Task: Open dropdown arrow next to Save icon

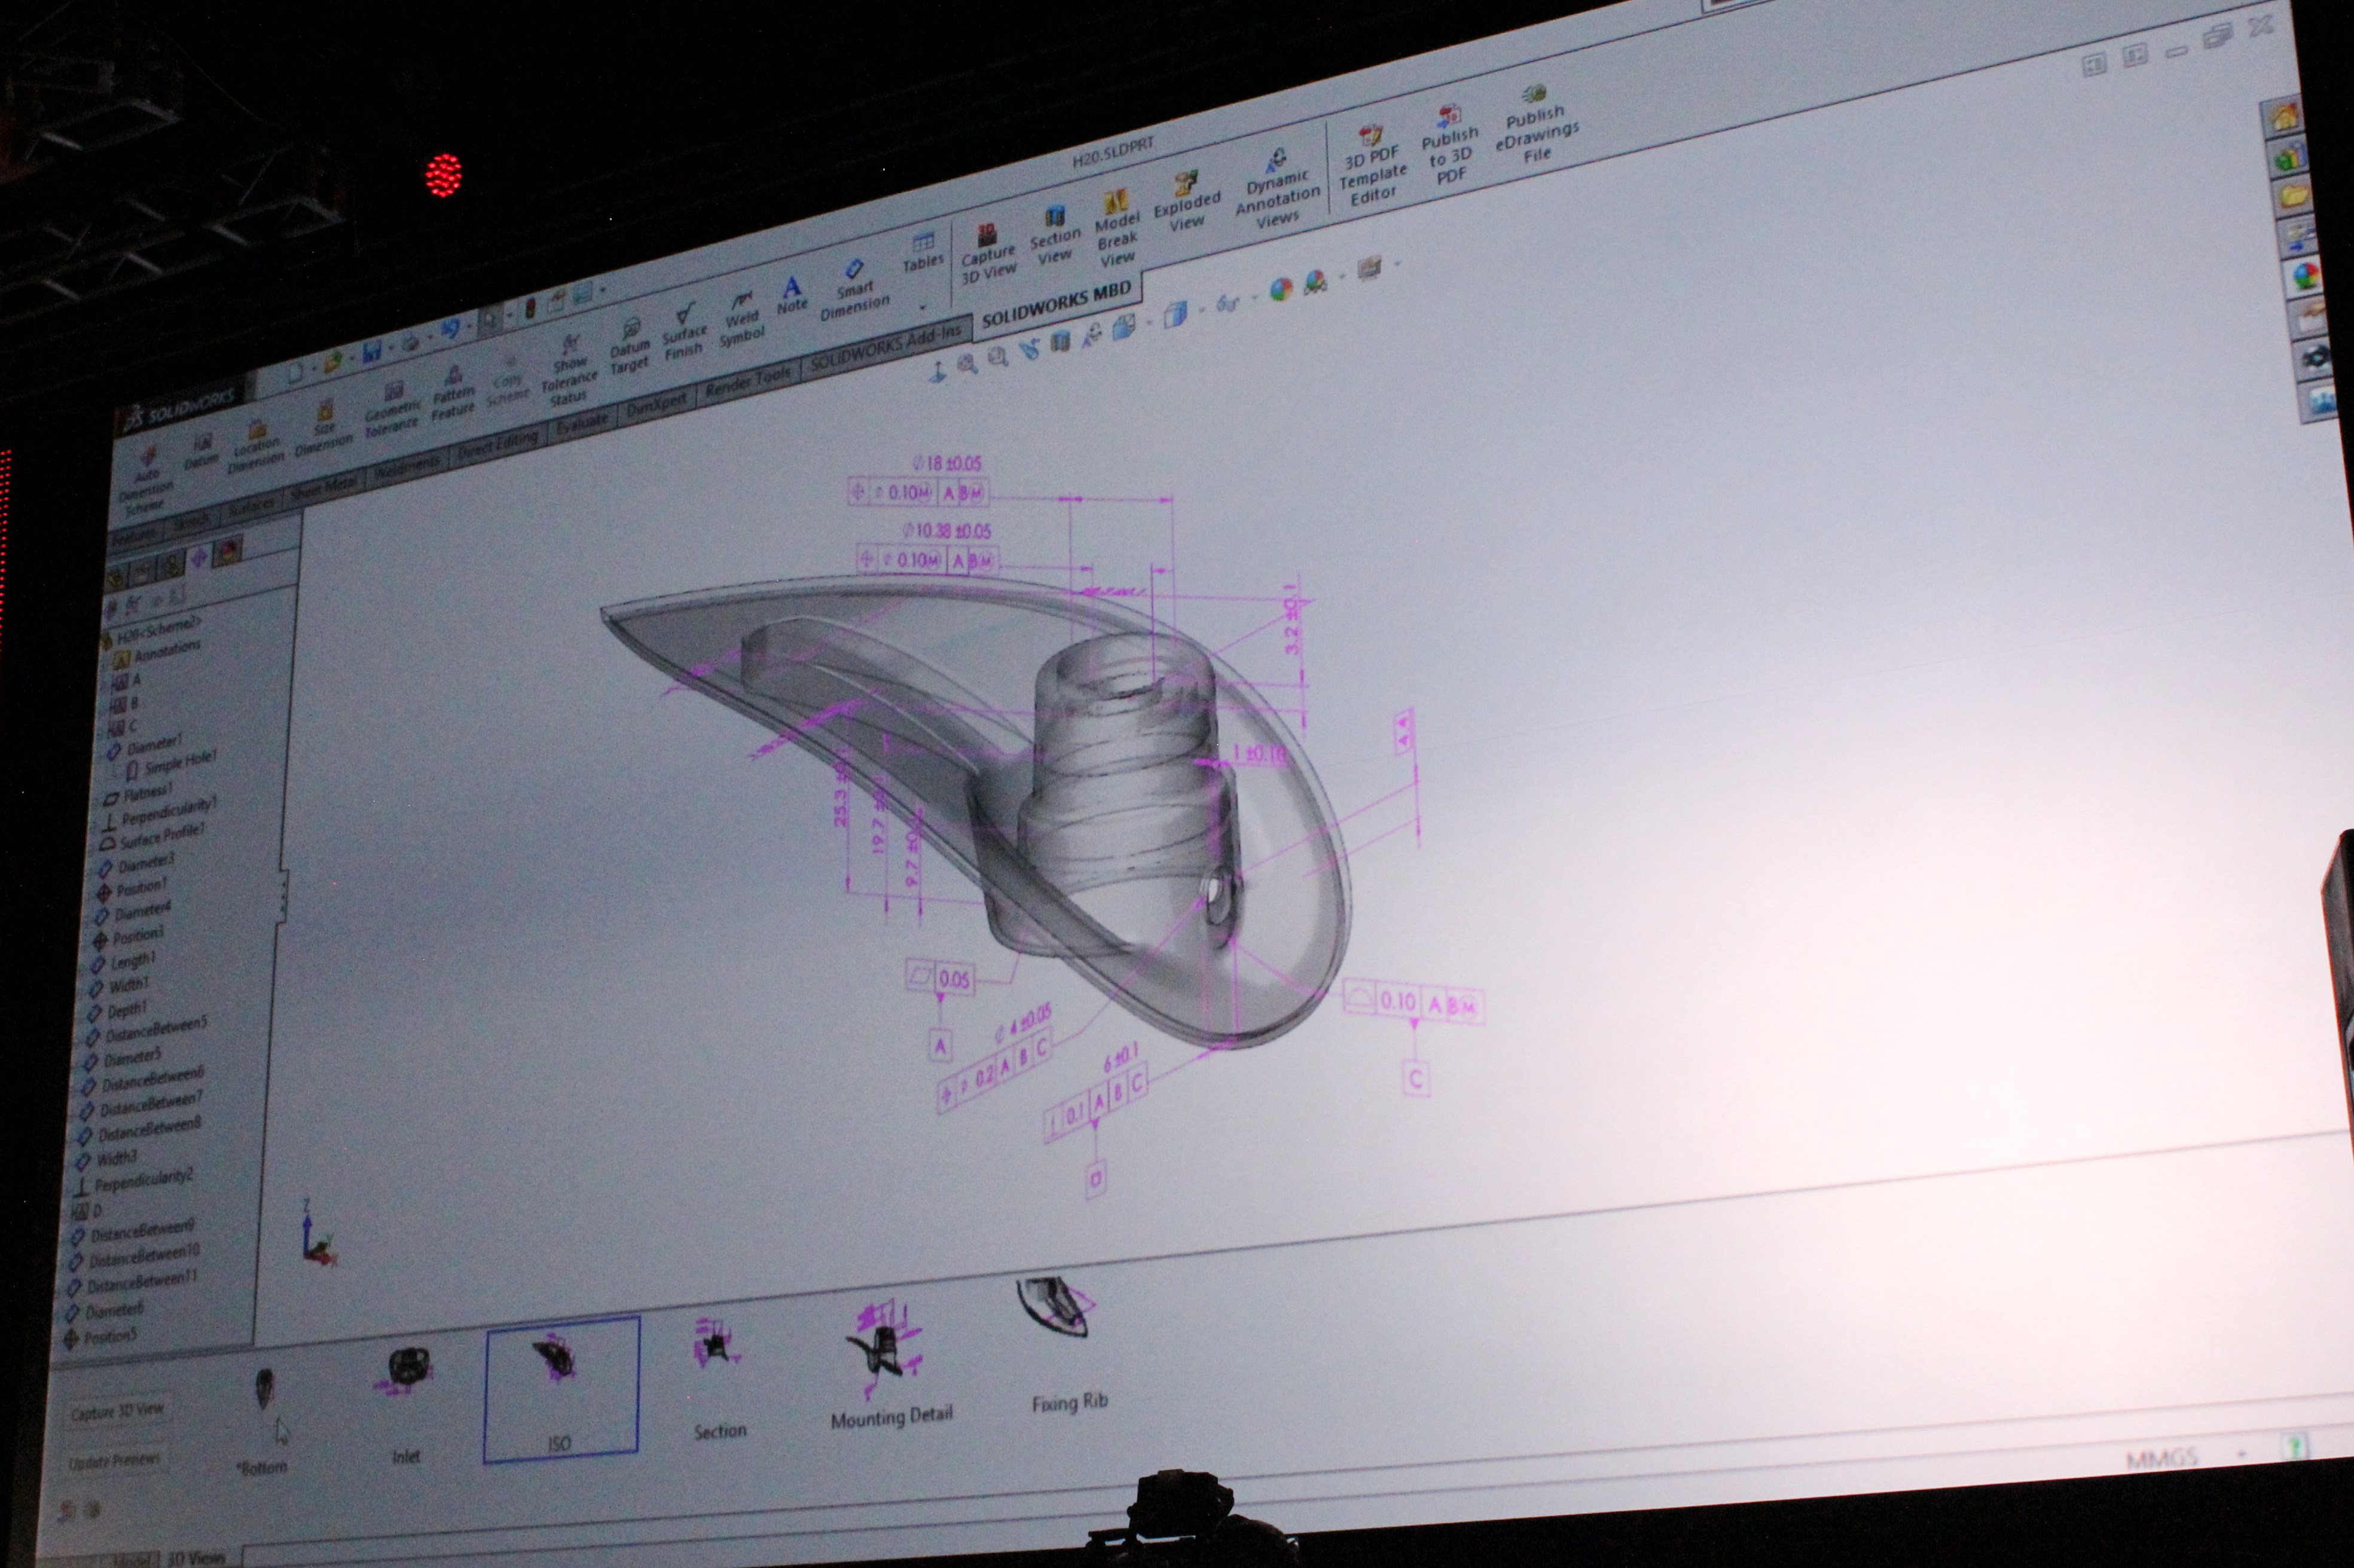Action: (391, 348)
